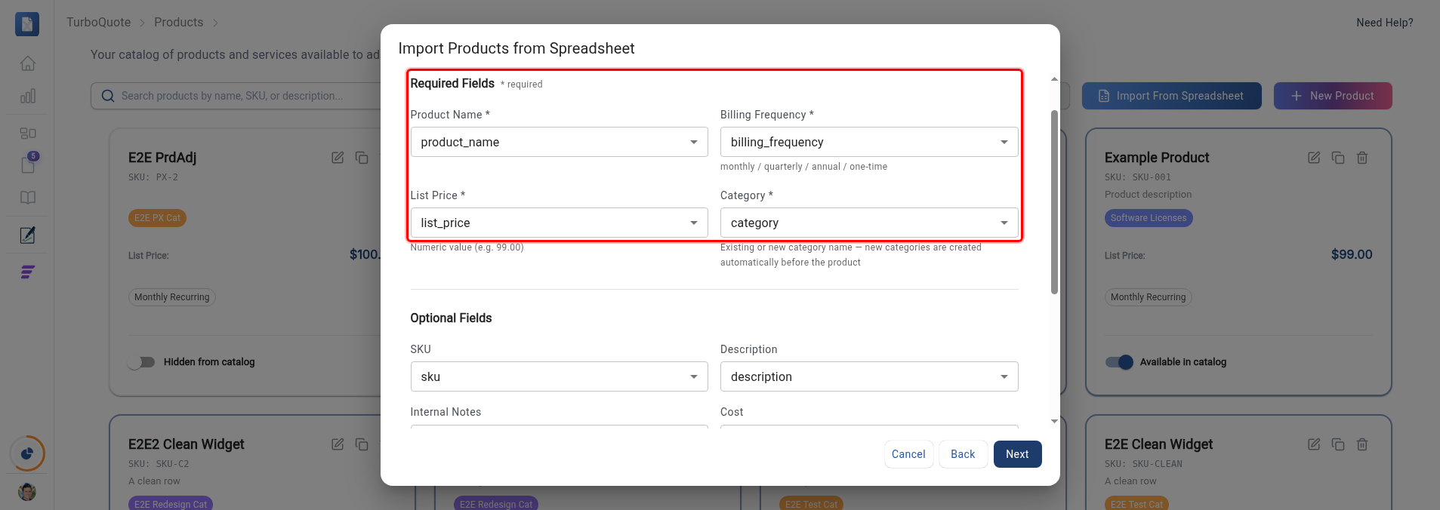Click the SKU: SKU-CLEAN text
The image size is (1440, 510).
pyautogui.click(x=1143, y=464)
